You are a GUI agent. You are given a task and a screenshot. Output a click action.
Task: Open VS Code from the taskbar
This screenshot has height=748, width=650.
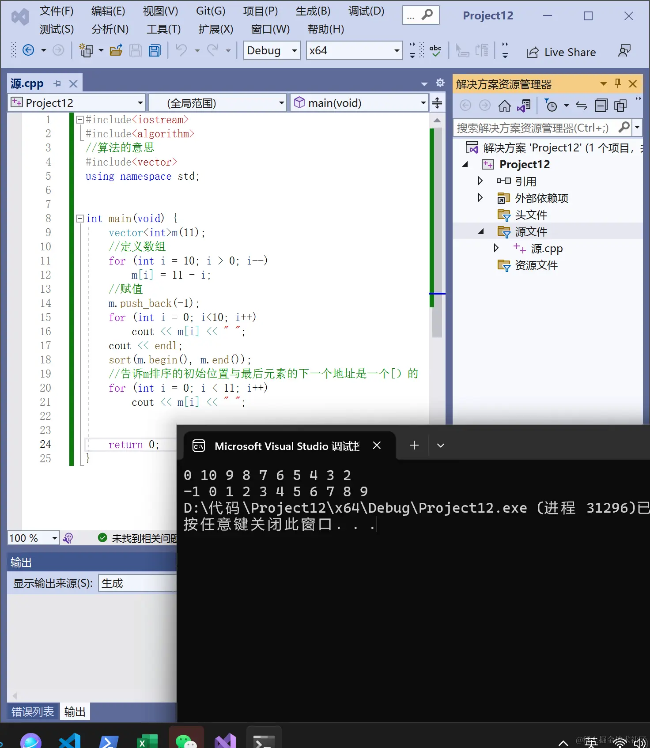[70, 740]
